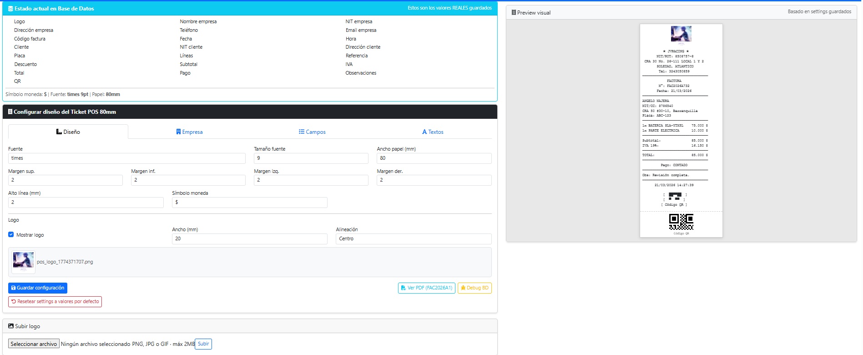Click the QR code in ticket preview
863x355 pixels.
(x=681, y=222)
